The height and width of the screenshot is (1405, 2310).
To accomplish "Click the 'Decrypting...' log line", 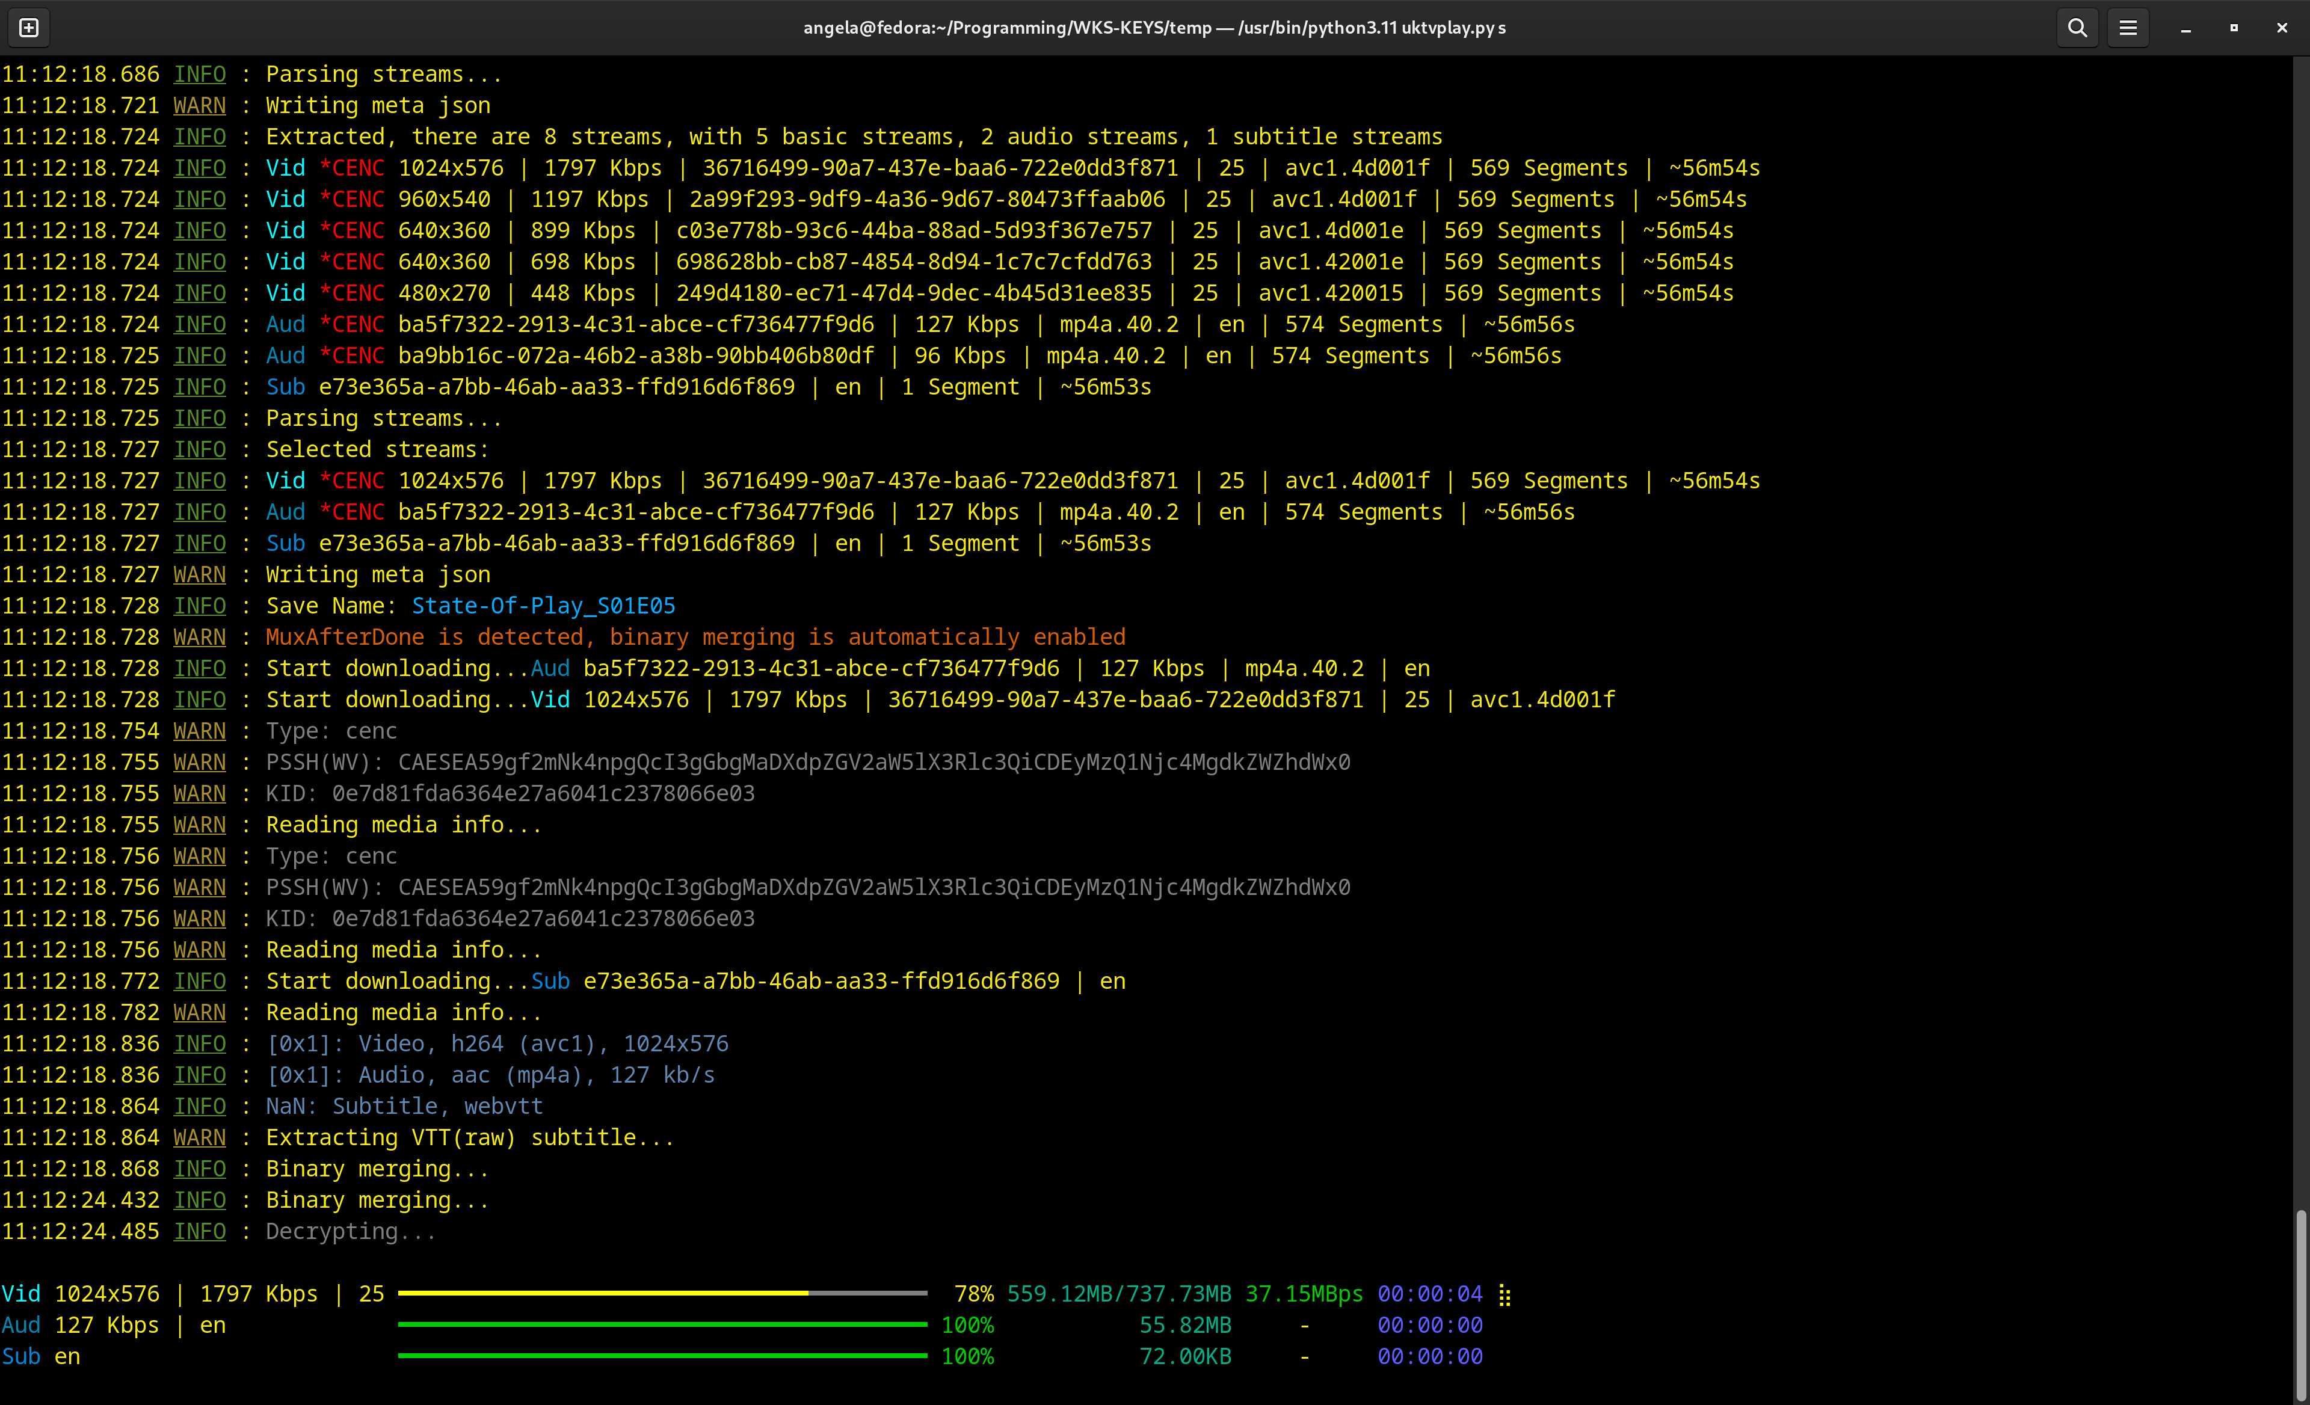I will pos(351,1232).
